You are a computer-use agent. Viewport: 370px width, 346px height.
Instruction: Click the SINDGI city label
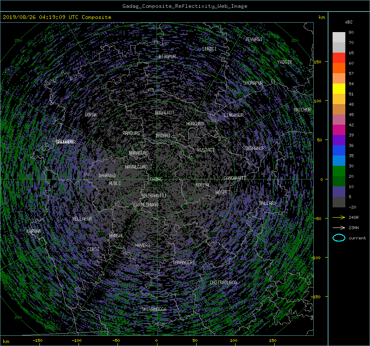point(209,49)
